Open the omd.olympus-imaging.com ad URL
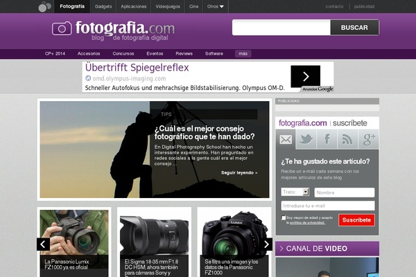The width and height of the screenshot is (416, 277). coord(129,78)
